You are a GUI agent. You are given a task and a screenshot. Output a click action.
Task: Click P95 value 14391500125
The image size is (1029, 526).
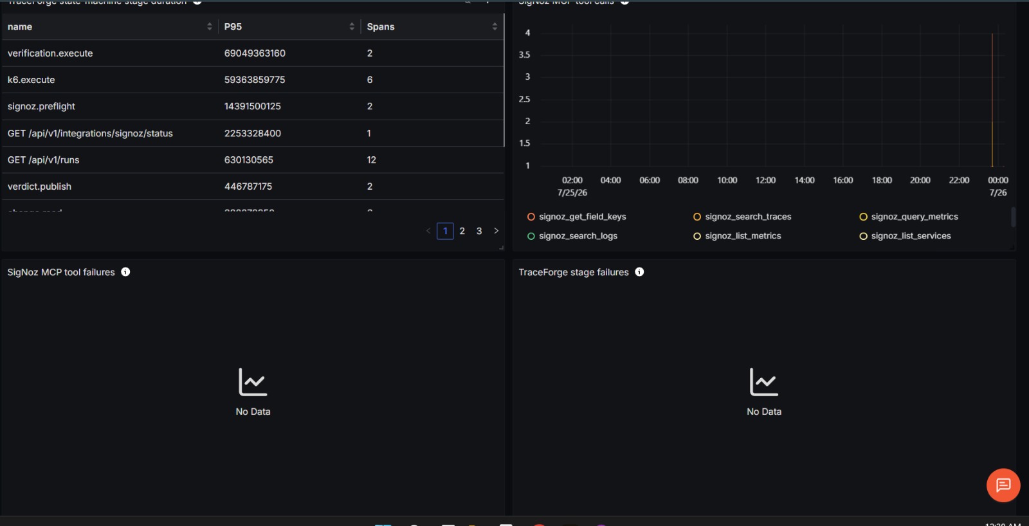pyautogui.click(x=252, y=106)
